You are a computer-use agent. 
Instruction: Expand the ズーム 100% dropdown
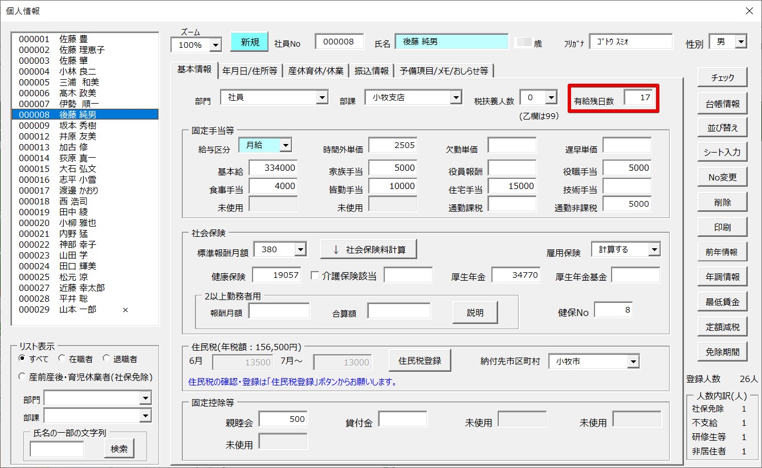(x=215, y=45)
